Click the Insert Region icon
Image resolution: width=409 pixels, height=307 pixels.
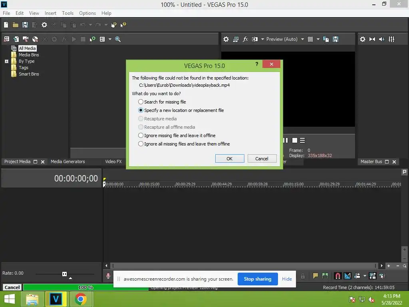tap(325, 276)
